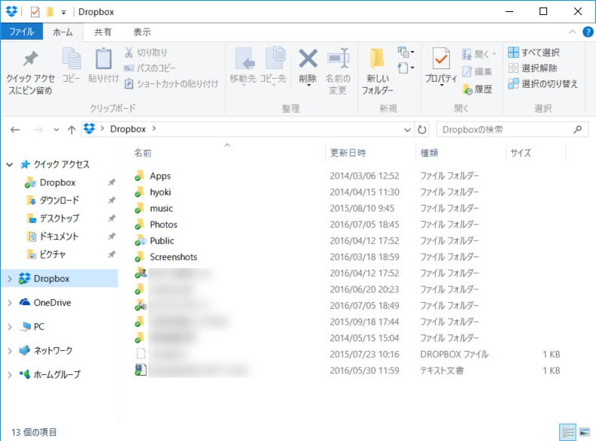
Task: Select the Public folder
Action: [162, 241]
